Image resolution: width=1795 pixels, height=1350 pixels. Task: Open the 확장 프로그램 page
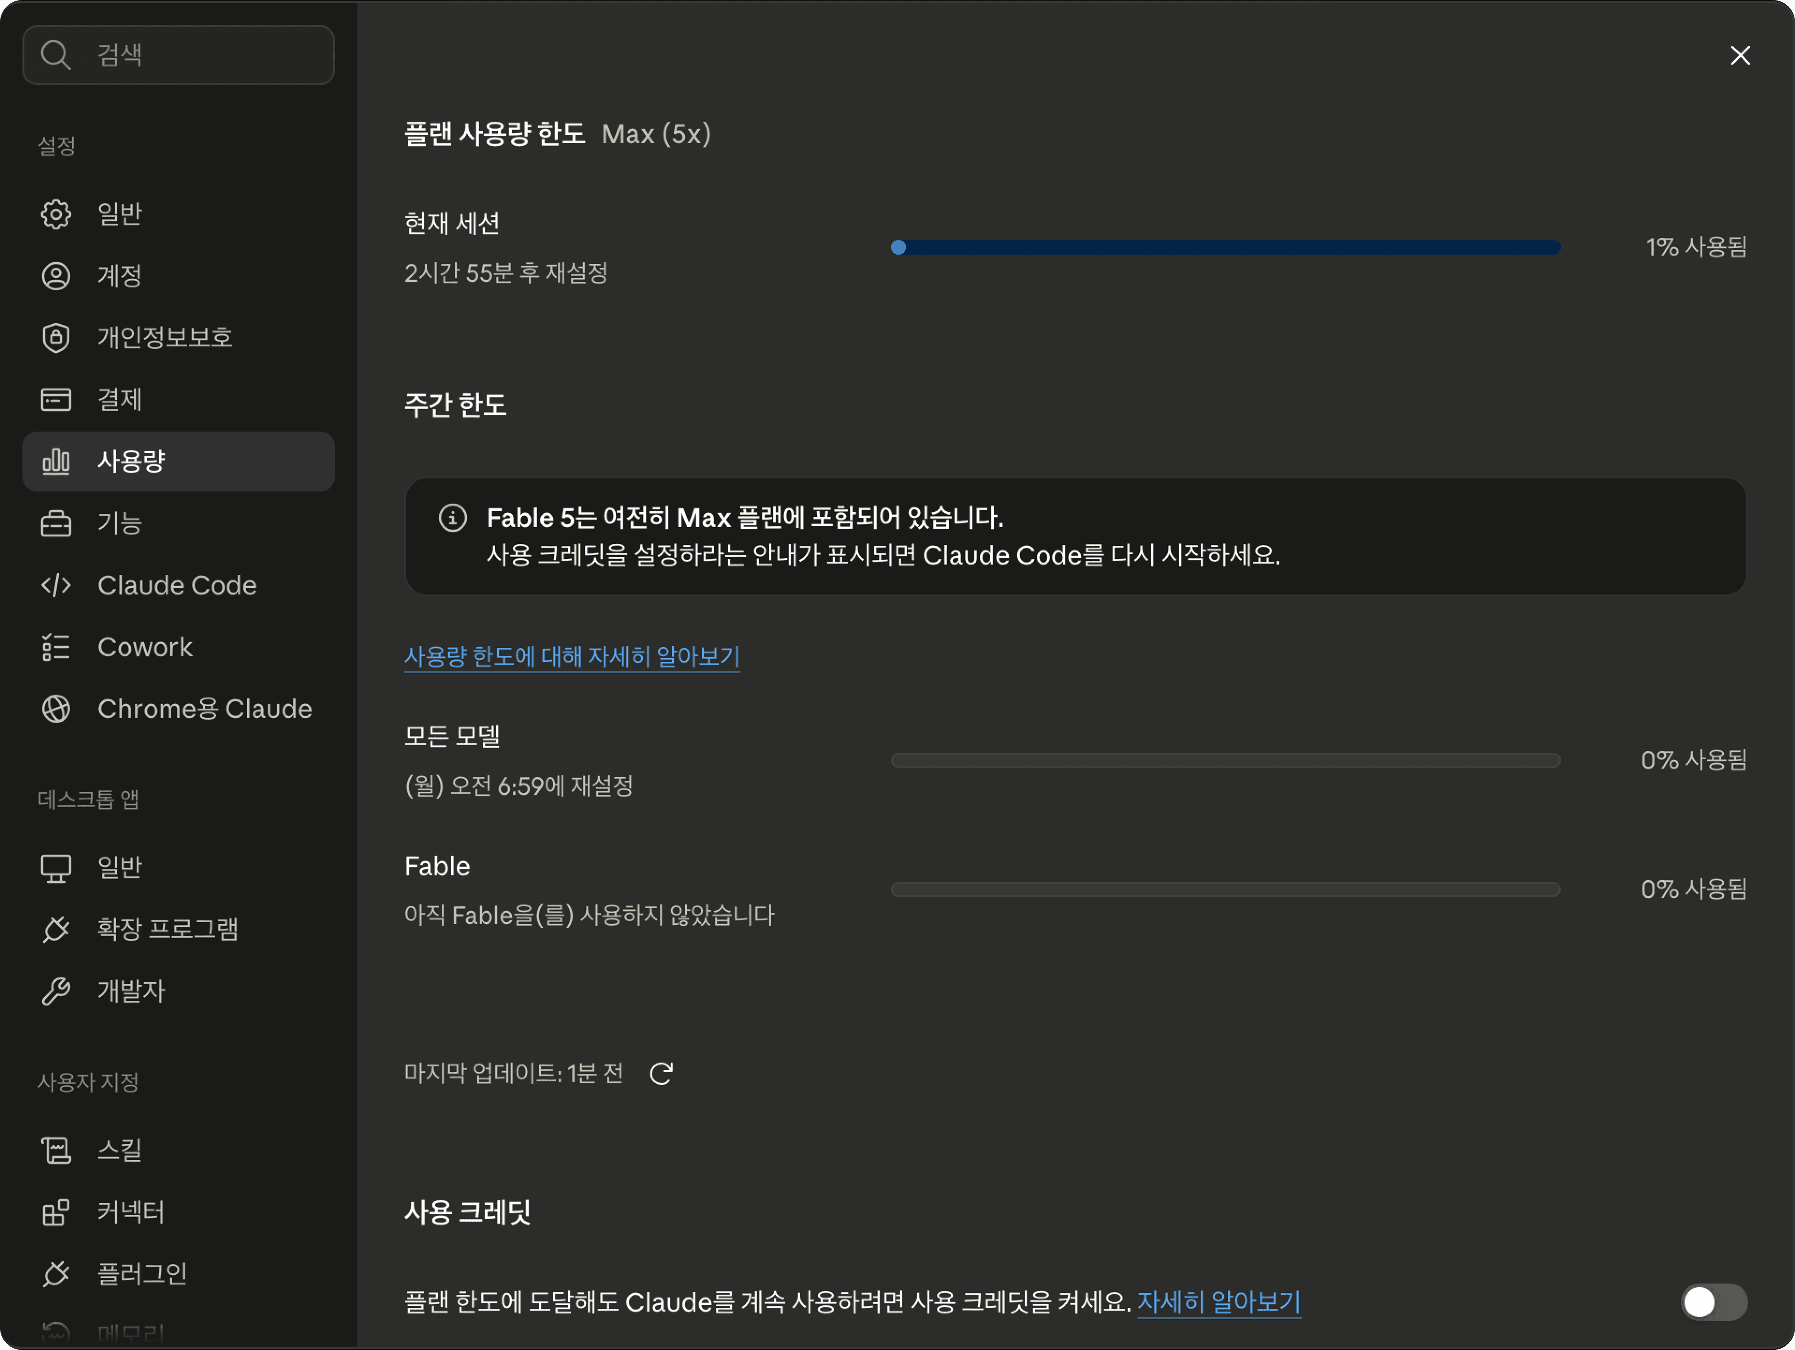179,930
